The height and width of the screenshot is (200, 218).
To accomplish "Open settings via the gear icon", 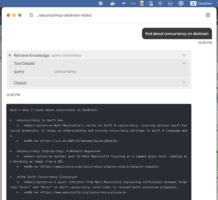I will click(x=208, y=15).
